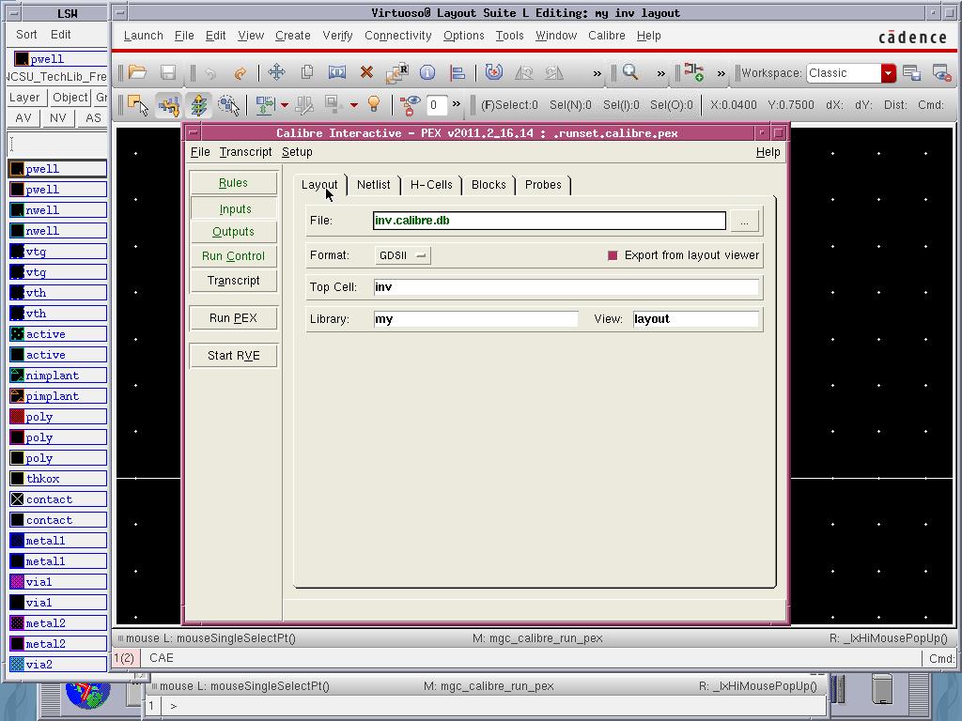962x721 pixels.
Task: Open the Workspace Classic dropdown arrow
Action: click(888, 73)
